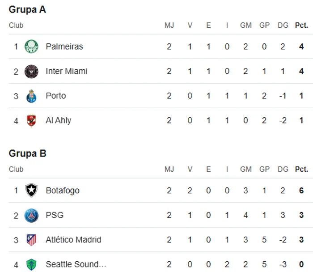Click the Palmeiras club crest
This screenshot has width=313, height=276.
click(31, 47)
